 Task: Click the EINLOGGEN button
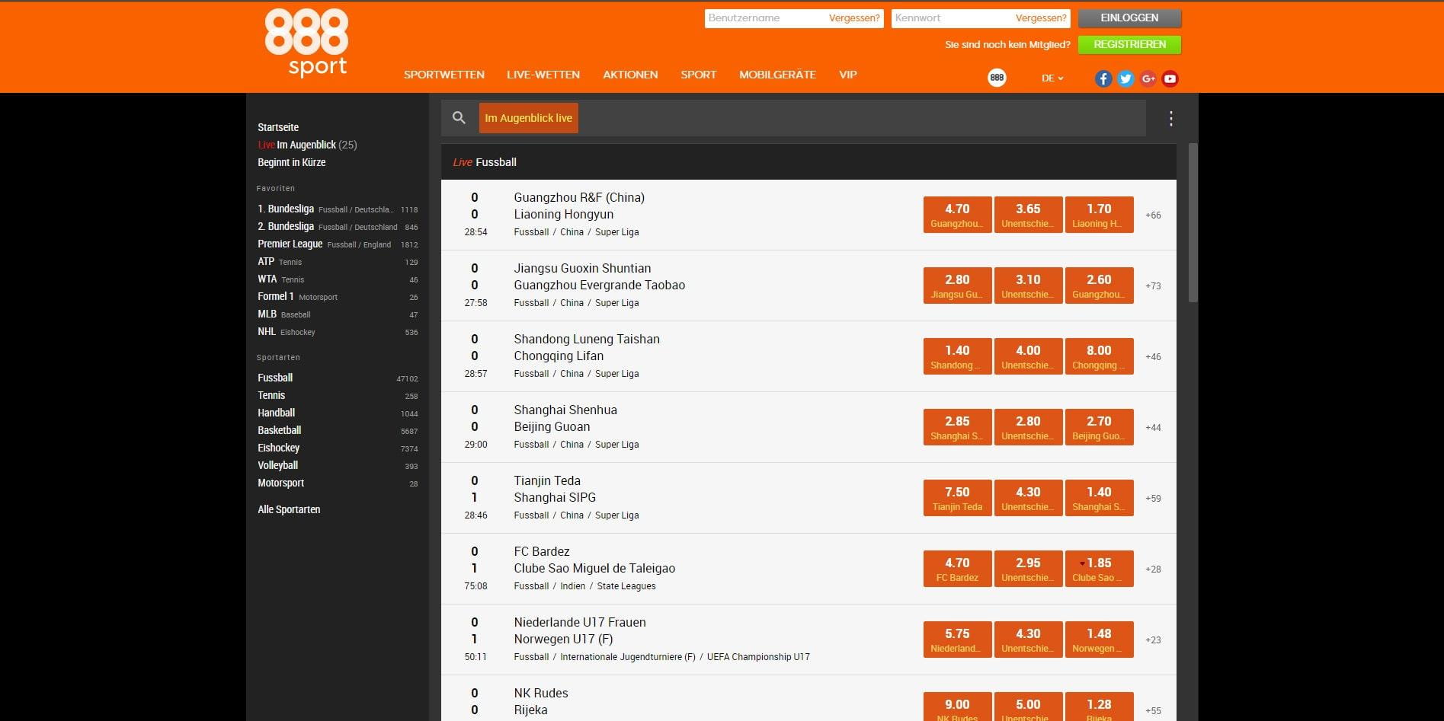(x=1129, y=18)
